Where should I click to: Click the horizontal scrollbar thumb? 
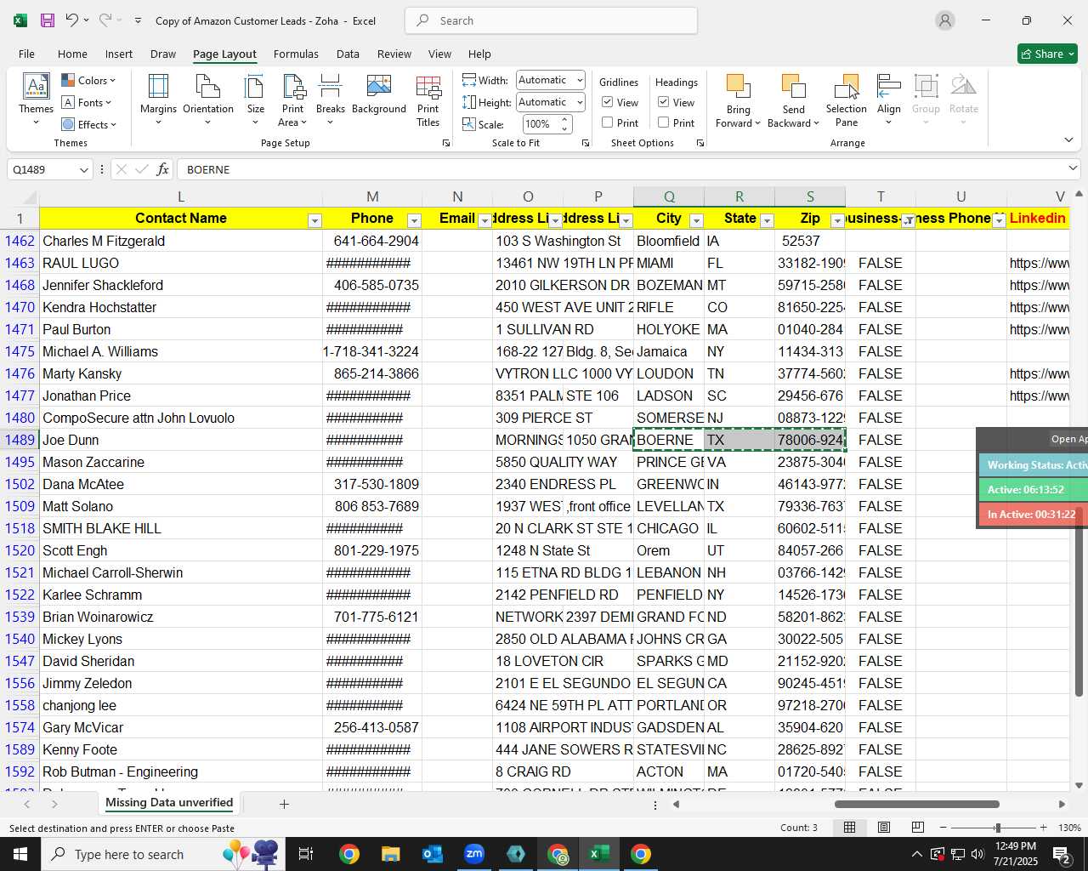[x=916, y=804]
